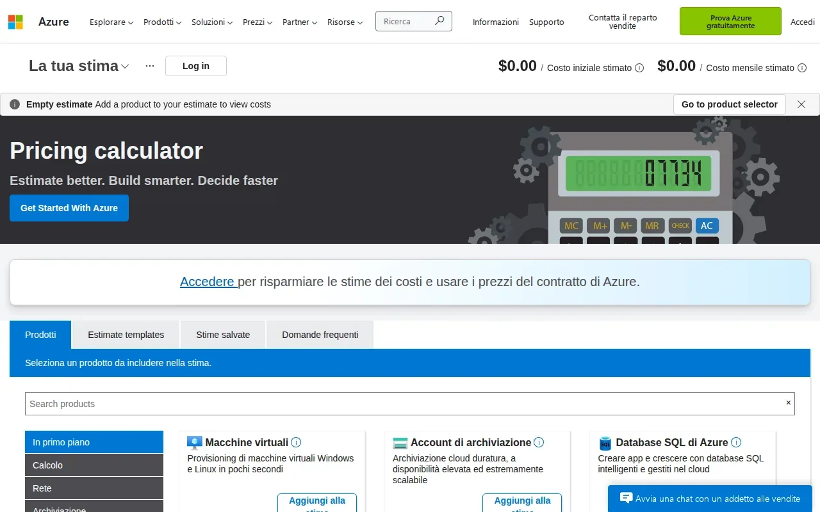
Task: Close the Empty estimate notification banner
Action: pos(801,104)
